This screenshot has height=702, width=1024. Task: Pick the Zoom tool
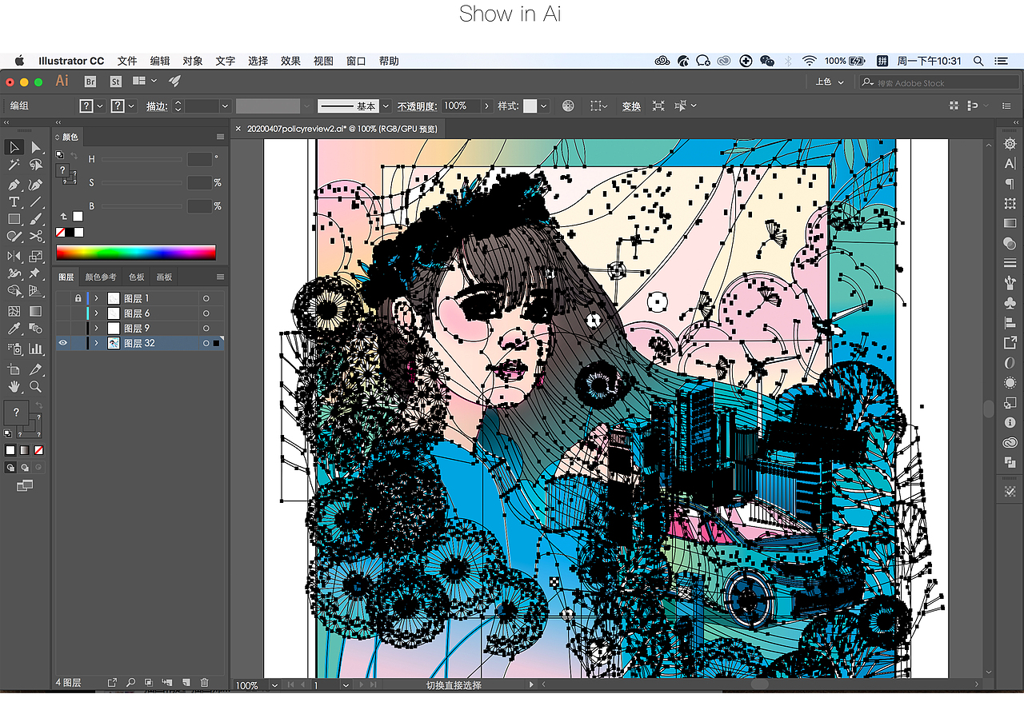(36, 387)
